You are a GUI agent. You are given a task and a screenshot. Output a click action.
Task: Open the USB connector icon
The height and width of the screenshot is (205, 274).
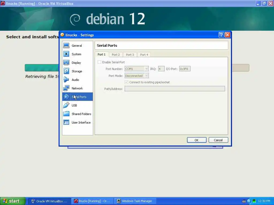(x=66, y=105)
